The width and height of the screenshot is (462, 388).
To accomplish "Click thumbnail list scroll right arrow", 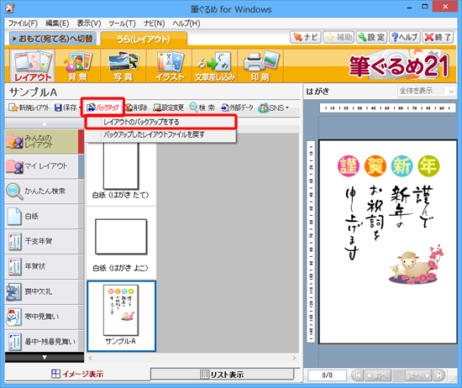I will [294, 358].
